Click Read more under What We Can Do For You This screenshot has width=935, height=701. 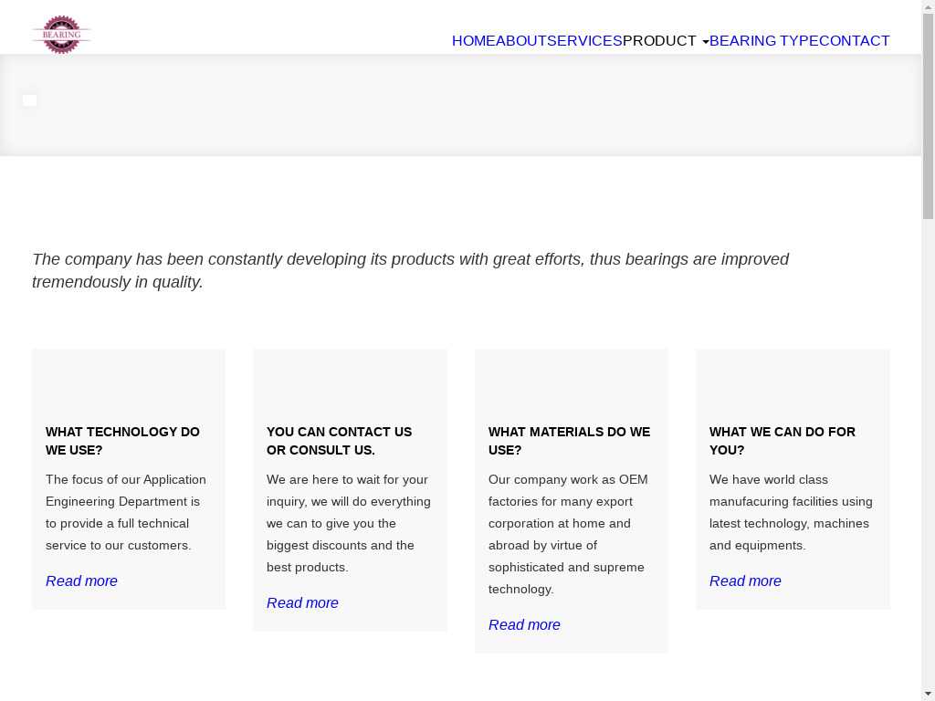click(745, 581)
